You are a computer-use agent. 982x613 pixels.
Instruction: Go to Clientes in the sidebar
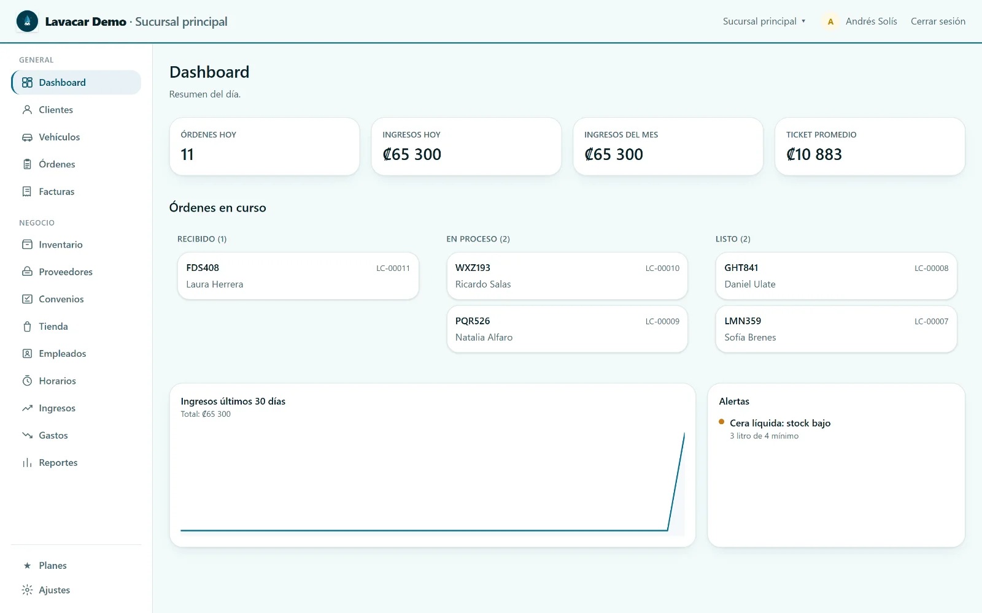(x=76, y=110)
